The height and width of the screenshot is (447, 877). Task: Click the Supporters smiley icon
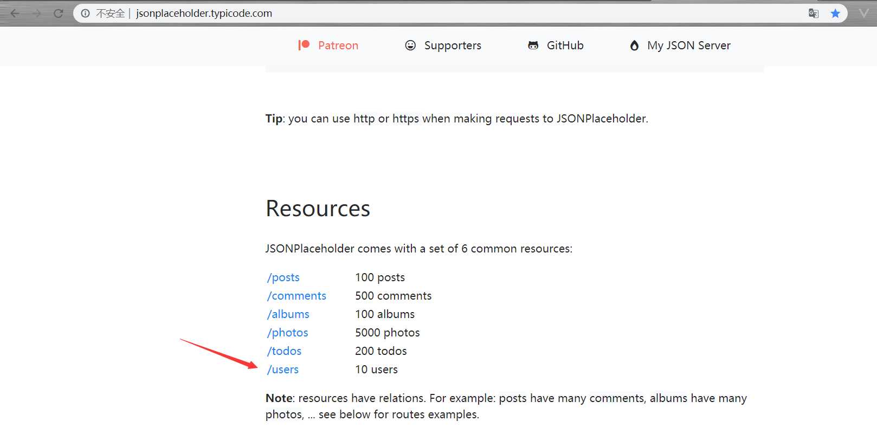click(410, 45)
